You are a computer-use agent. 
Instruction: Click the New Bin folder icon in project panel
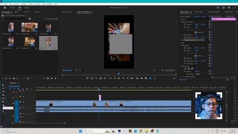click(x=48, y=79)
